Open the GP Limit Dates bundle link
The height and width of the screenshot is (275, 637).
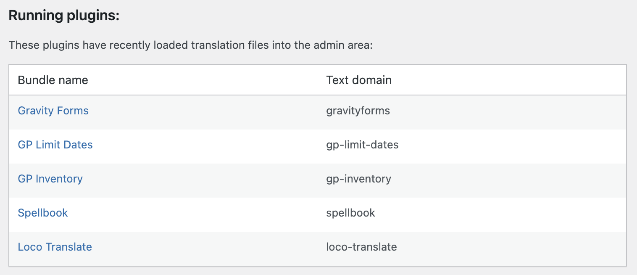coord(55,145)
